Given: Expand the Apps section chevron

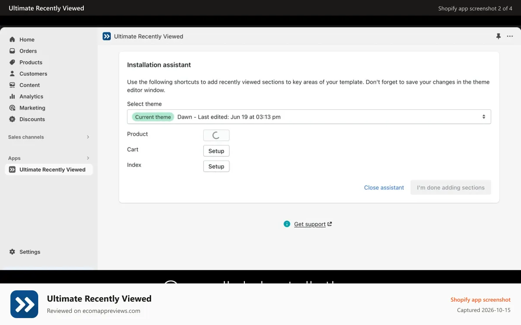Looking at the screenshot, I should point(88,158).
